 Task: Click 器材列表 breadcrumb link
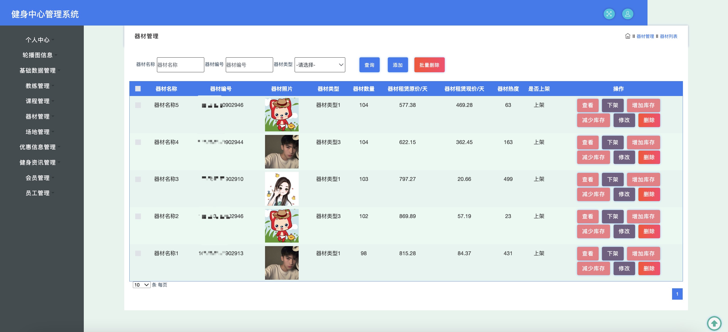(668, 36)
